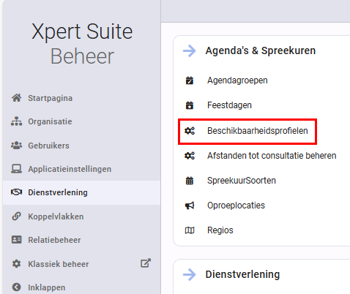Click the megaphone icon next to Oproeplocaties
The image size is (350, 294).
(x=190, y=206)
